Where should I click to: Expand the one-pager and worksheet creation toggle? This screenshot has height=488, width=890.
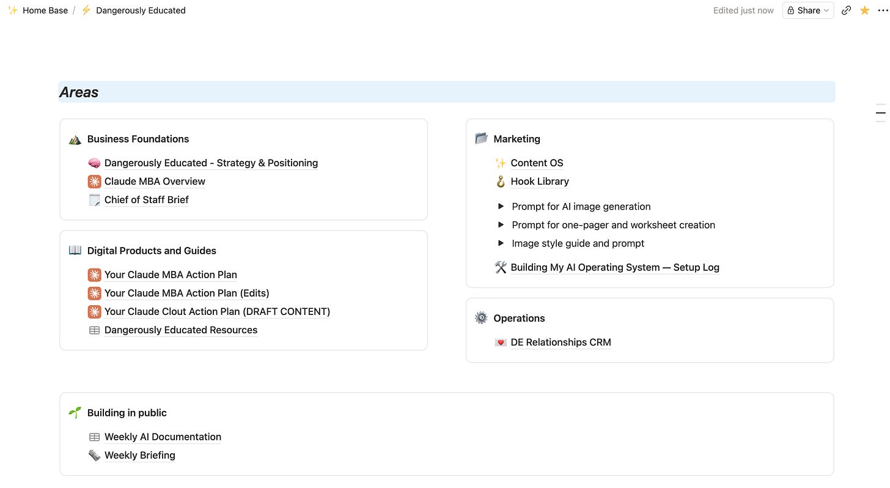[x=501, y=225]
